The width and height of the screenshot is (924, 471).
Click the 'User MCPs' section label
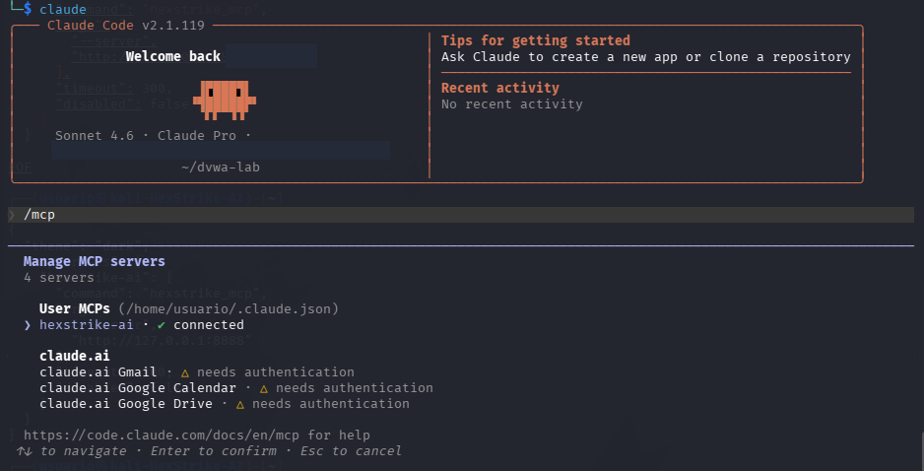tap(74, 308)
